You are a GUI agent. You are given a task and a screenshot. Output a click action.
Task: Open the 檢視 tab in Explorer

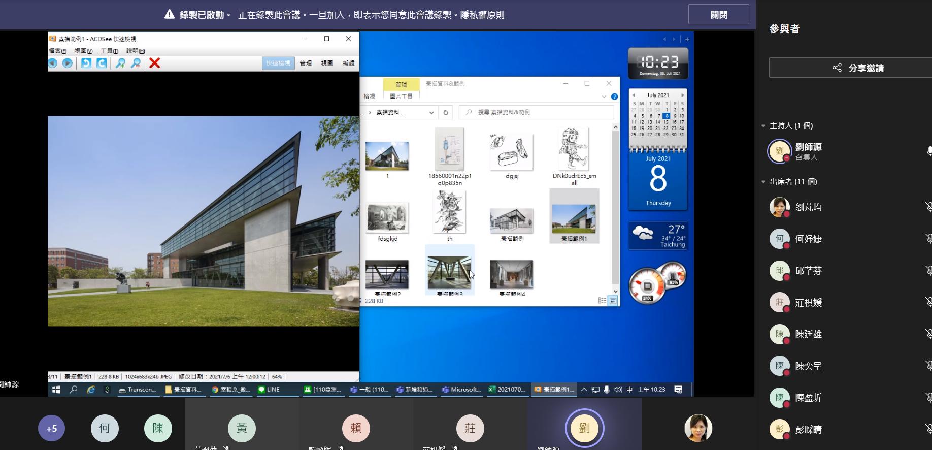369,97
